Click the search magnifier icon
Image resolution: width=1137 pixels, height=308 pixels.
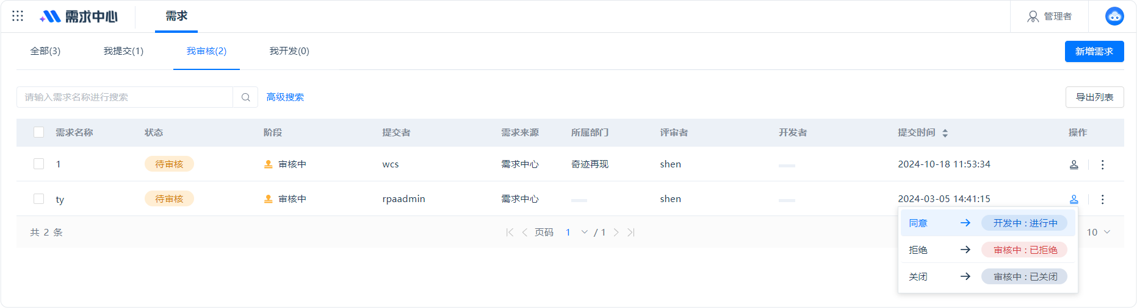coord(245,97)
